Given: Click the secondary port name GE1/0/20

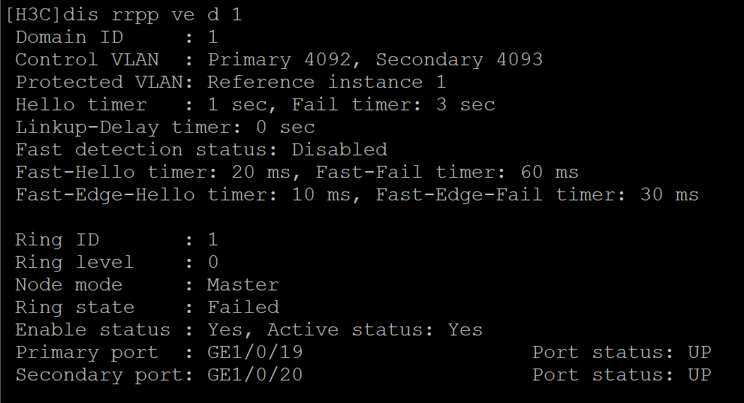Looking at the screenshot, I should pos(255,374).
